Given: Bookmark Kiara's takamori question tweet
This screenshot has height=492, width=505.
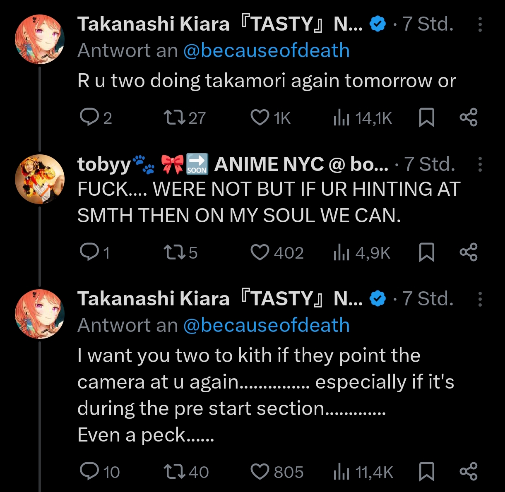Looking at the screenshot, I should pyautogui.click(x=426, y=118).
